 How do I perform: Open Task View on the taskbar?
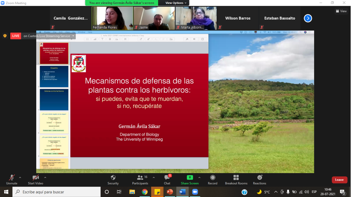119,192
